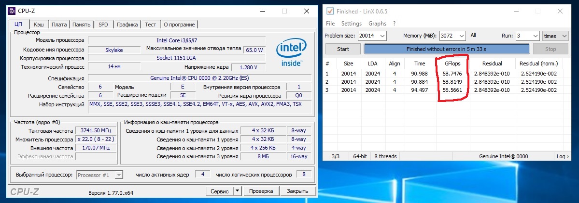Open the Плата tab in CPU-Z
The height and width of the screenshot is (203, 579).
[59, 25]
